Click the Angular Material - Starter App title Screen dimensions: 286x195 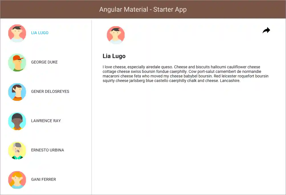tap(143, 9)
